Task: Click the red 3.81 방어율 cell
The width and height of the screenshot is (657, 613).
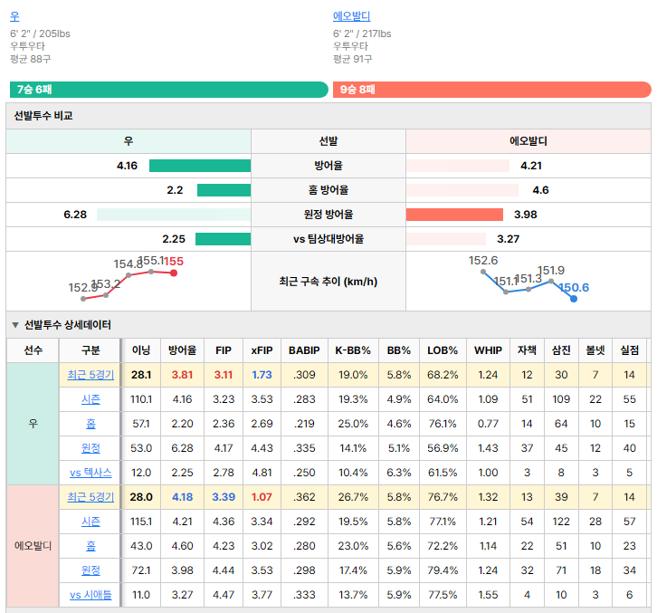Action: pyautogui.click(x=182, y=375)
